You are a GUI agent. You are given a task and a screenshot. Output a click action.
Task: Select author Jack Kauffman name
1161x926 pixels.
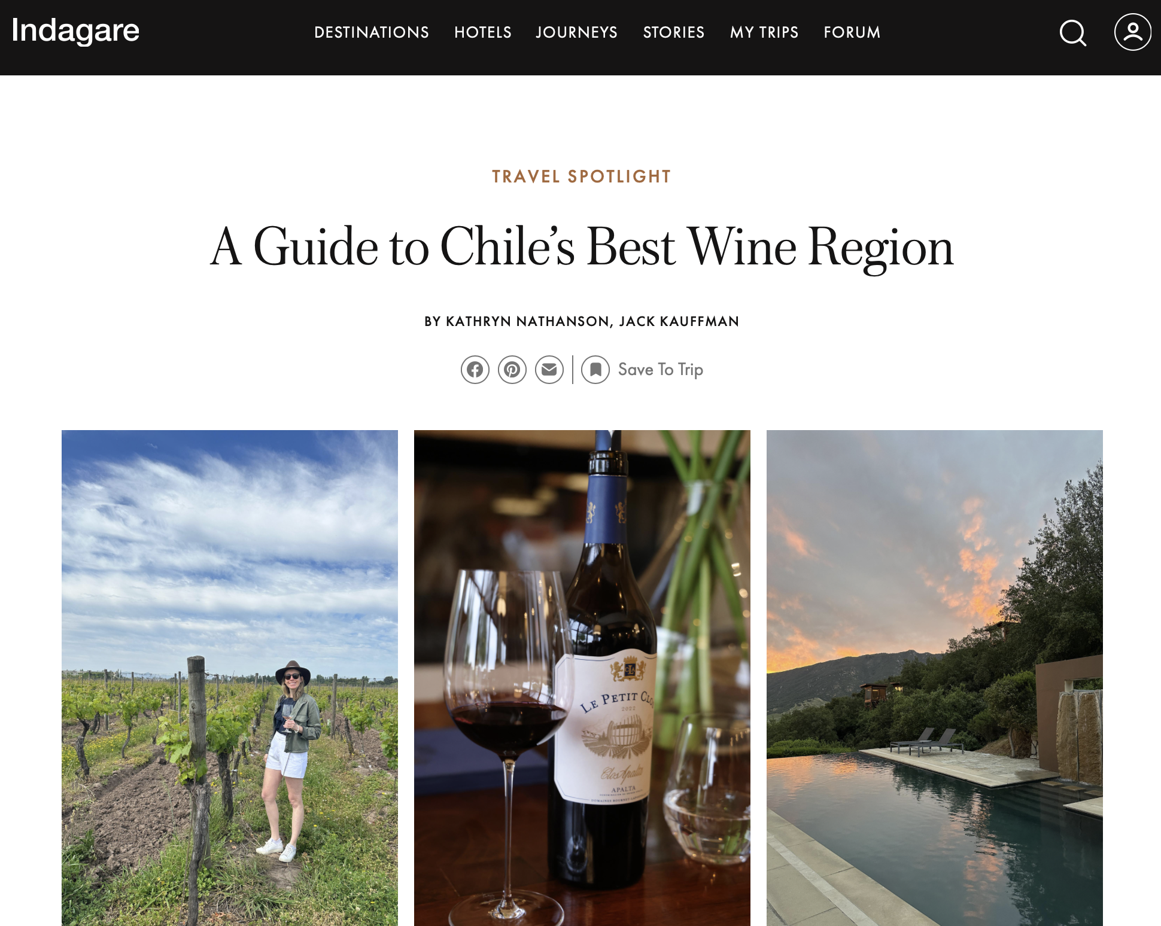tap(679, 321)
